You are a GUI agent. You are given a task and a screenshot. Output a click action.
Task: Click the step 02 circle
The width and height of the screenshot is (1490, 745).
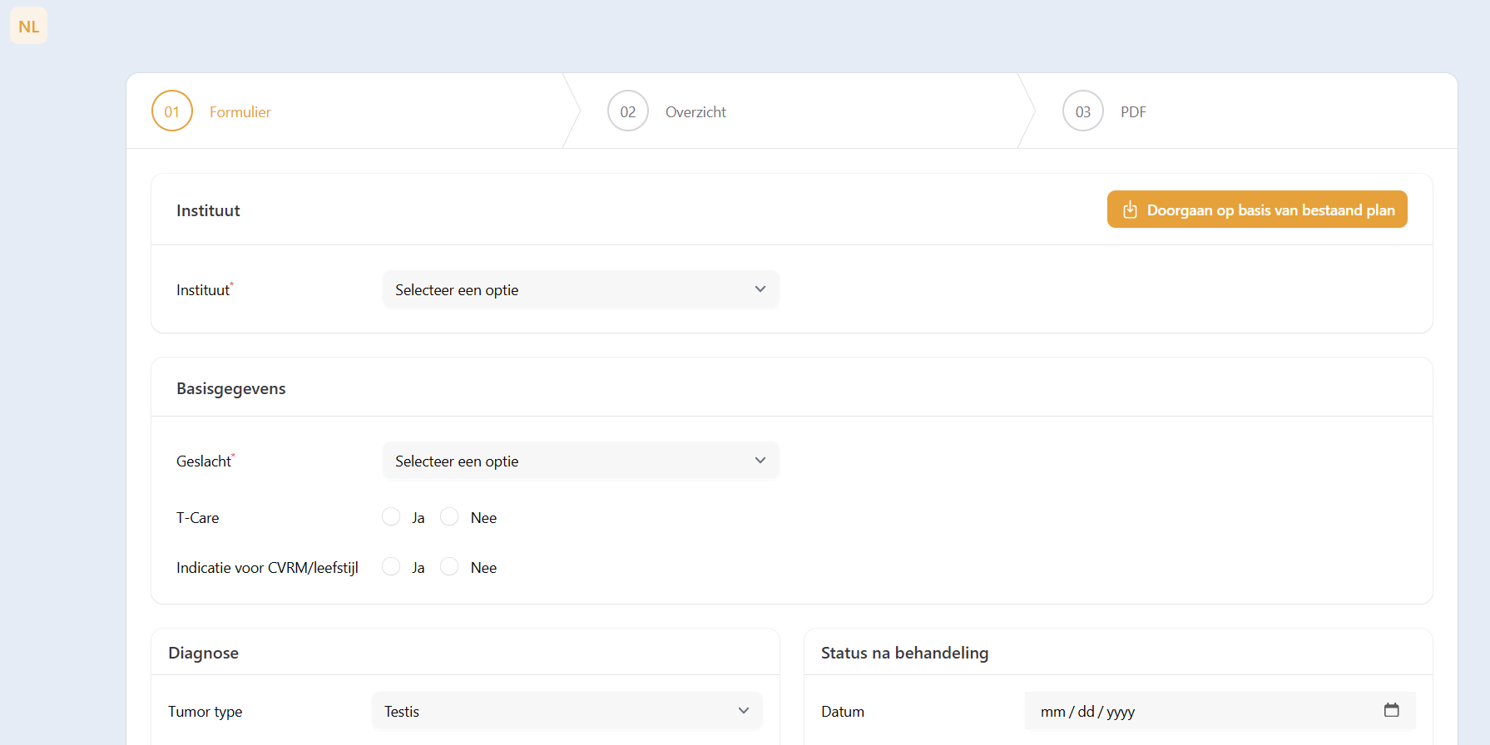tap(628, 111)
